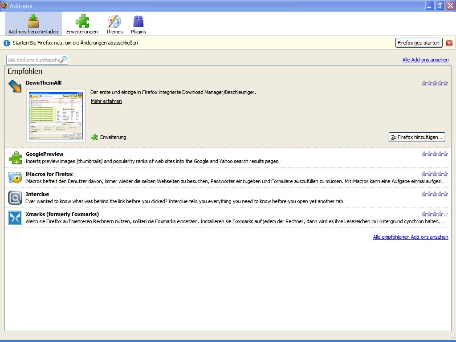The height and width of the screenshot is (342, 456).
Task: Click the GooglePreview star rating
Action: click(435, 154)
